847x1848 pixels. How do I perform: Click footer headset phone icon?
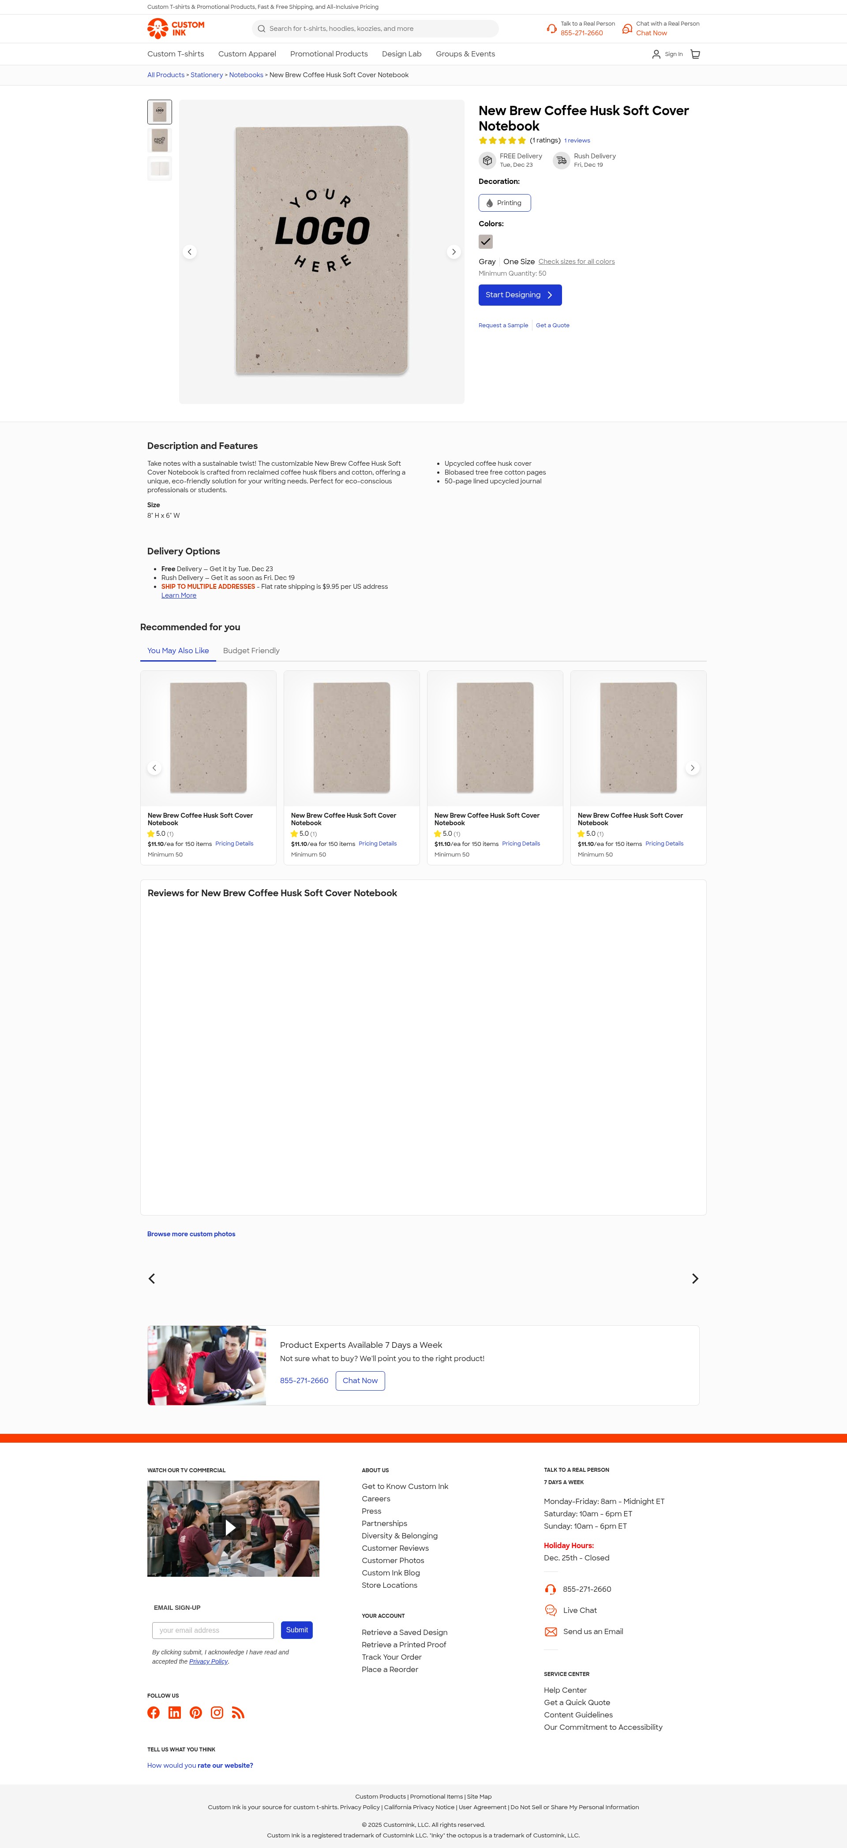551,1589
